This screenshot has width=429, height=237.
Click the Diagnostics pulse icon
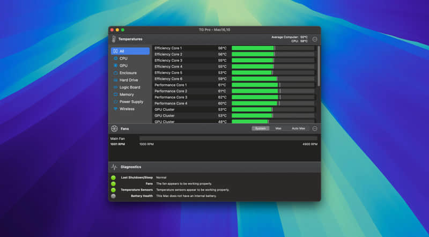pos(114,167)
